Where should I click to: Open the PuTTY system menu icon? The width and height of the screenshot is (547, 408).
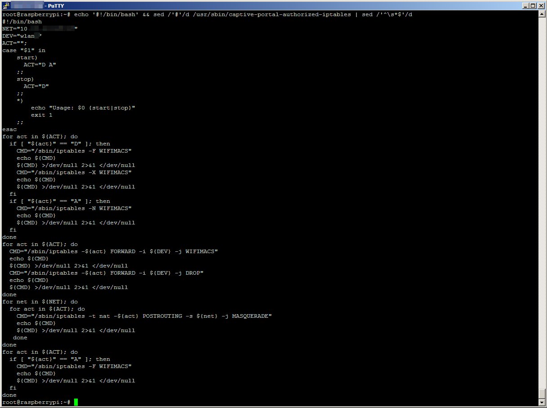(5, 5)
